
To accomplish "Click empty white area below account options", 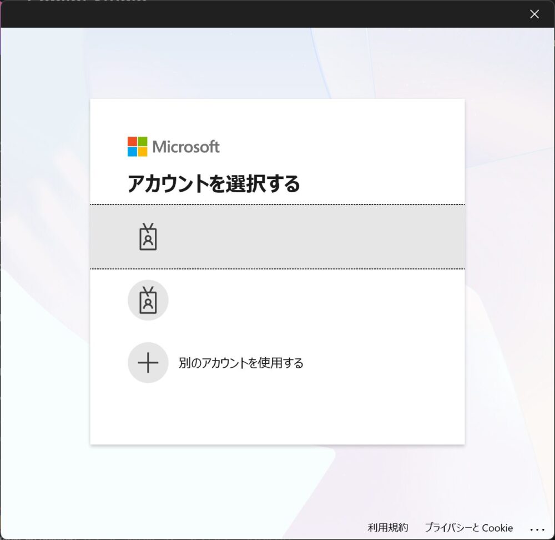I will click(277, 417).
